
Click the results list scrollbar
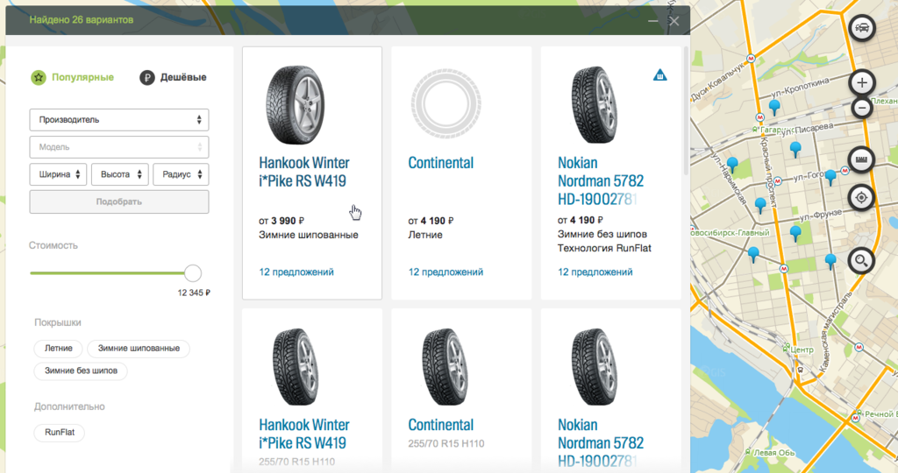pyautogui.click(x=686, y=111)
